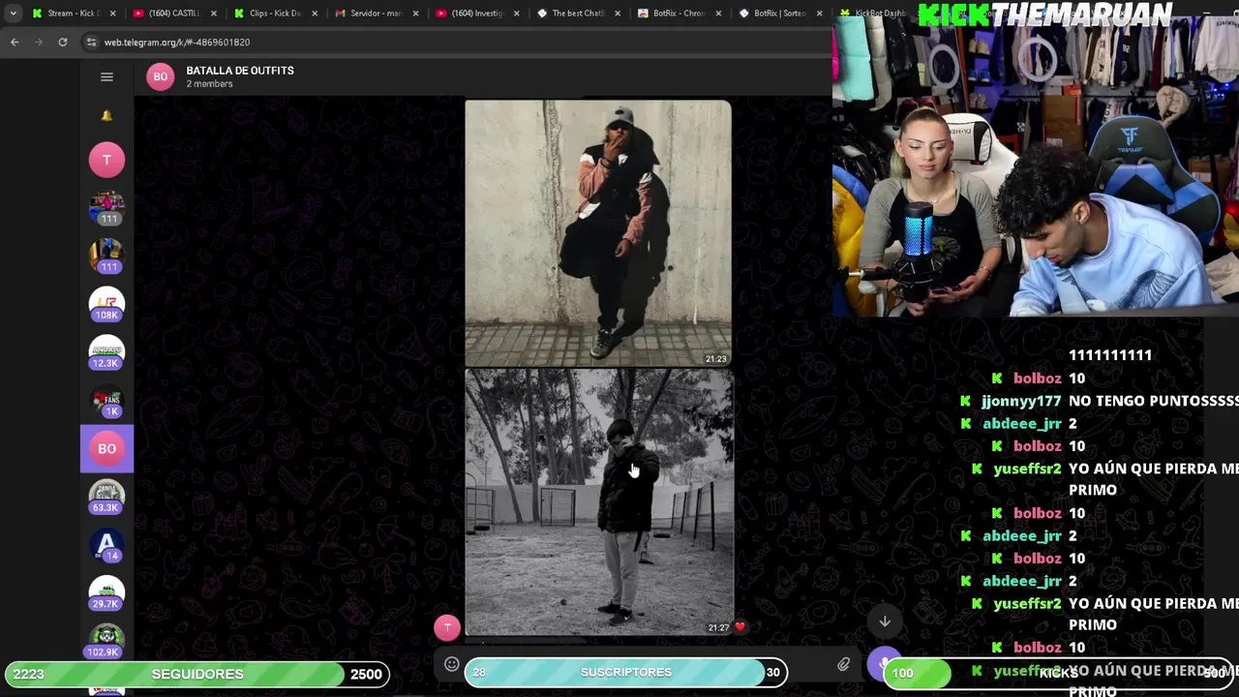Click the paperclip attach file icon

point(843,664)
